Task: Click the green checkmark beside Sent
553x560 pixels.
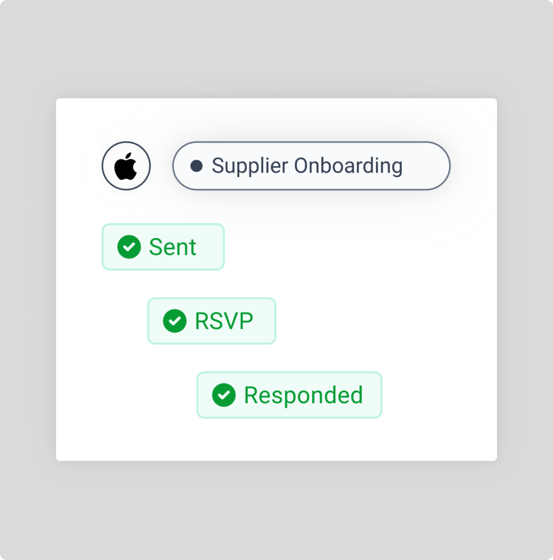Action: [x=129, y=247]
